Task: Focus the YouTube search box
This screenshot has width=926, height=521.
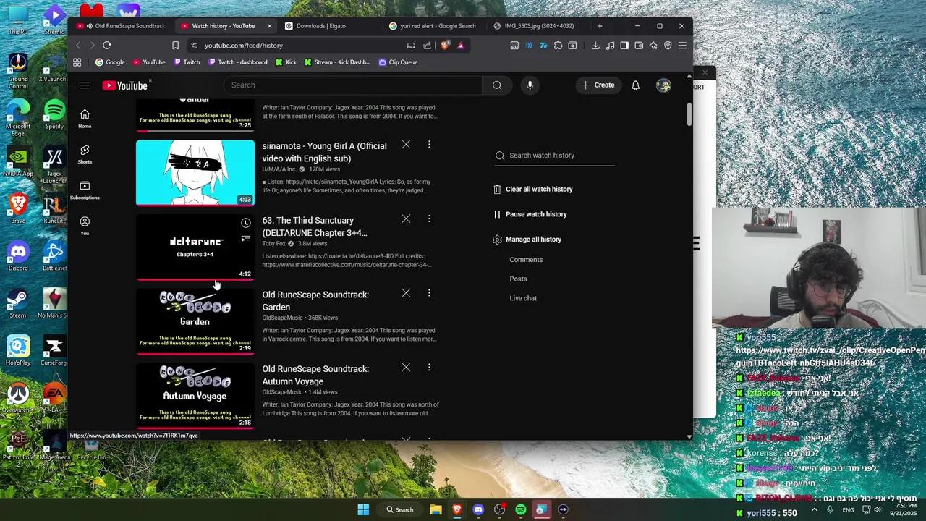Action: coord(353,85)
